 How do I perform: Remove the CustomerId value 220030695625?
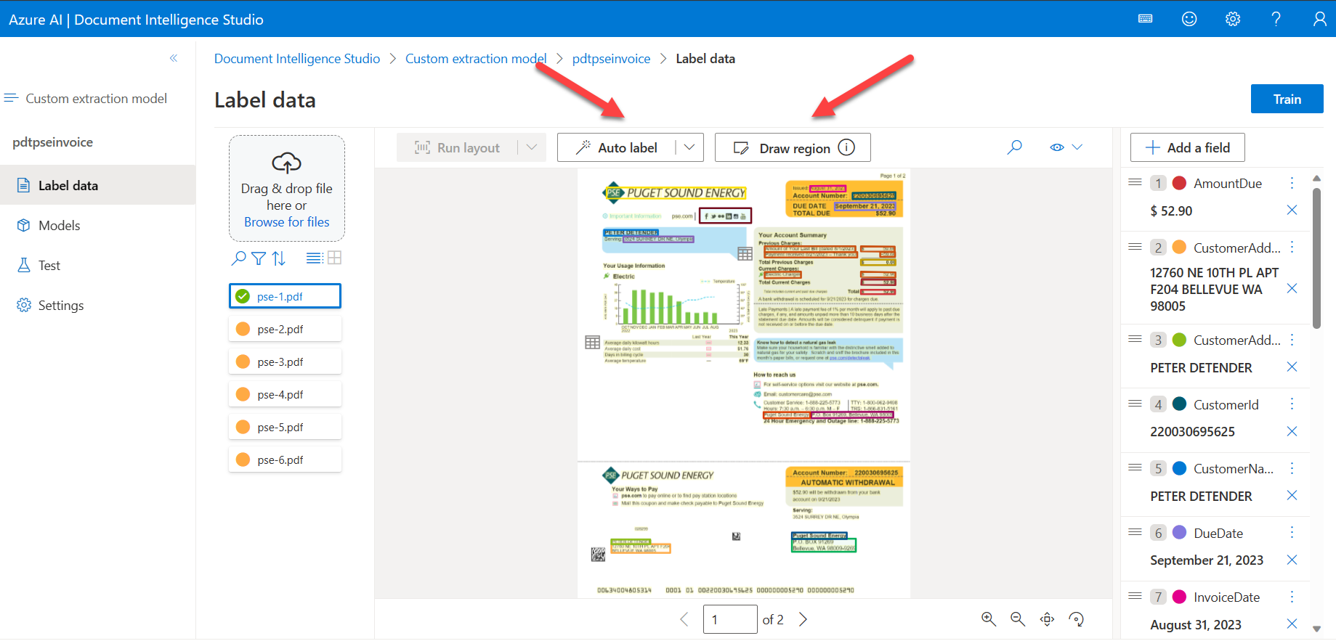(x=1292, y=431)
